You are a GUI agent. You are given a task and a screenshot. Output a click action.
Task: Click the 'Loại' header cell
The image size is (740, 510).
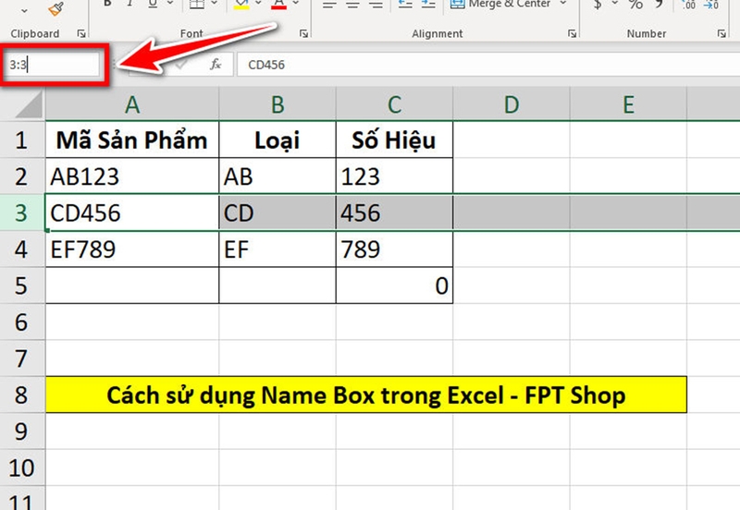click(x=277, y=140)
